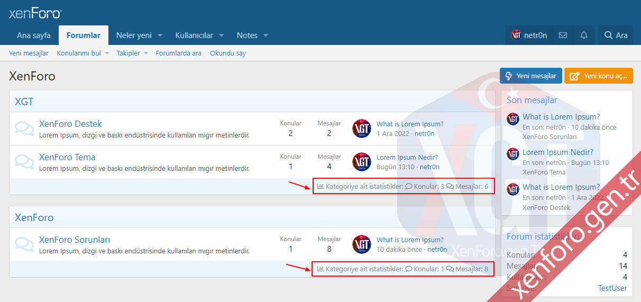Click the XenForo Tema forum bubble icon
Image resolution: width=641 pixels, height=302 pixels.
[24, 162]
